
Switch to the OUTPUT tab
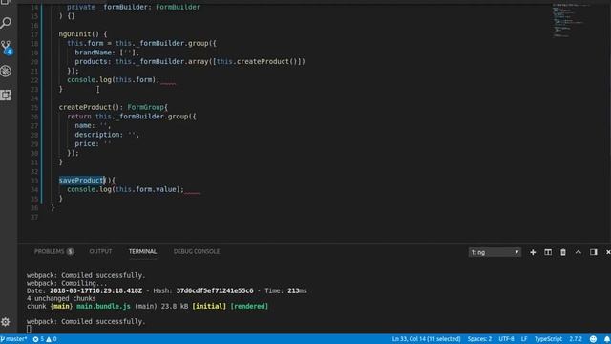coord(100,251)
